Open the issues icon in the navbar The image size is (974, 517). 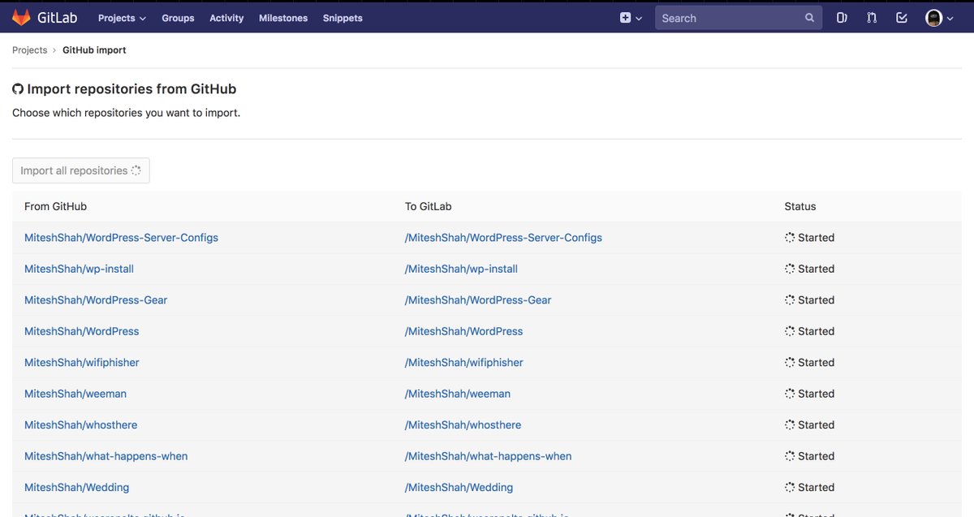click(842, 18)
